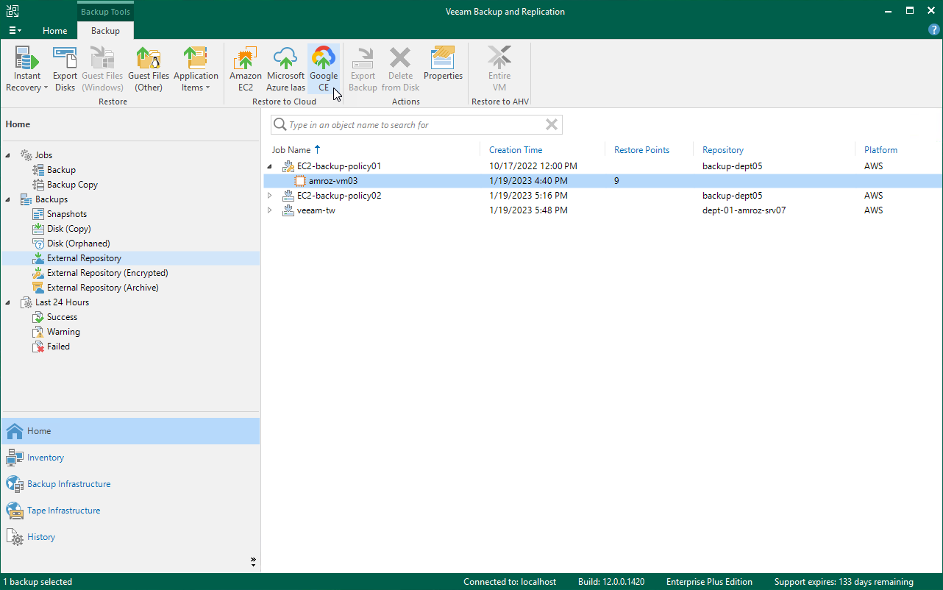Open the Backup Infrastructure view
Screen dimensions: 943x590
[68, 484]
